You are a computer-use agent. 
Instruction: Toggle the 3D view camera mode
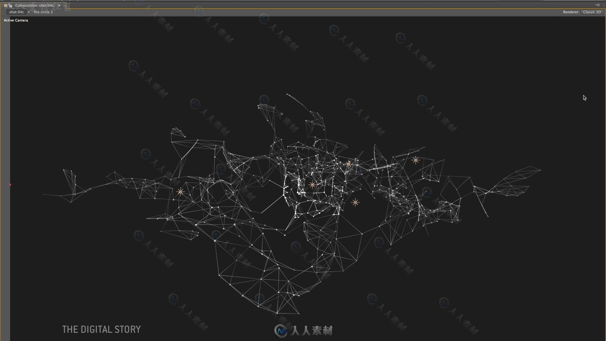click(x=15, y=20)
